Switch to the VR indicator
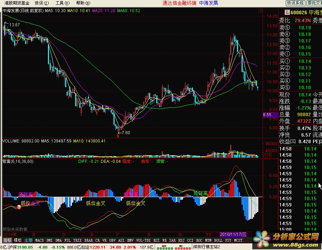This screenshot has height=250, width=322. [104, 240]
